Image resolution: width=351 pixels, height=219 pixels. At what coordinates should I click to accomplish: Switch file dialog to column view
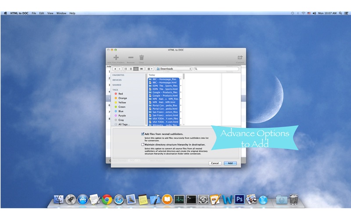[136, 69]
